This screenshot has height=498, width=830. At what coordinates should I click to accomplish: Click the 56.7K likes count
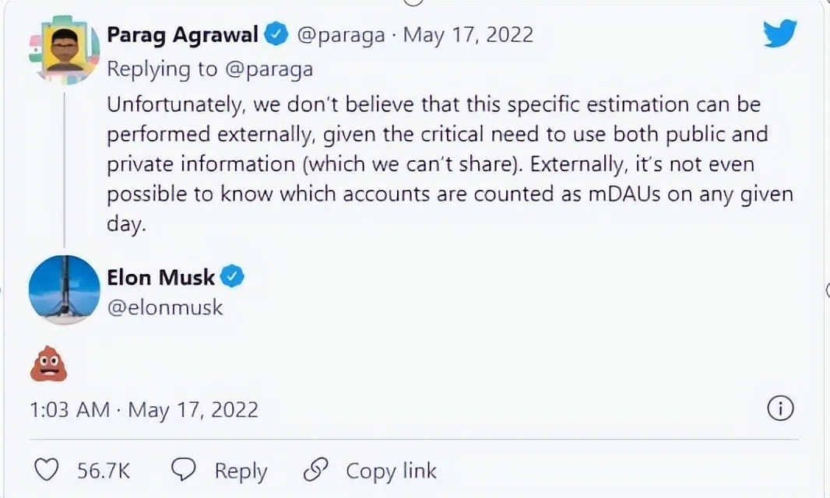pos(103,471)
